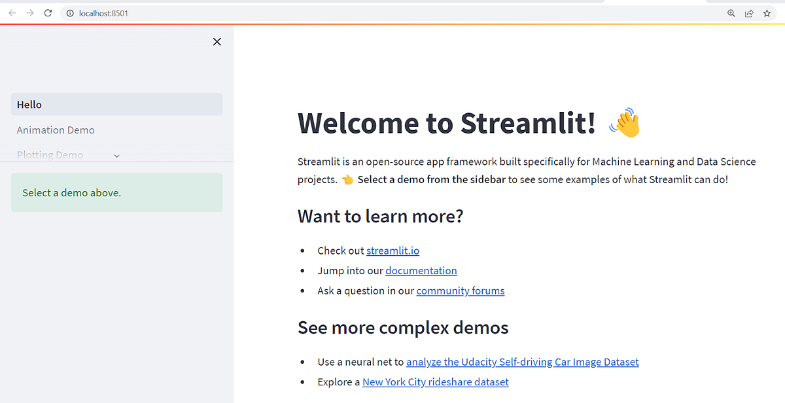
Task: Click the browser forward arrow
Action: pyautogui.click(x=29, y=12)
